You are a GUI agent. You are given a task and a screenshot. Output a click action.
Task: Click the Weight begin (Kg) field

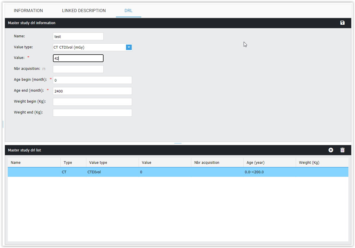pos(92,102)
